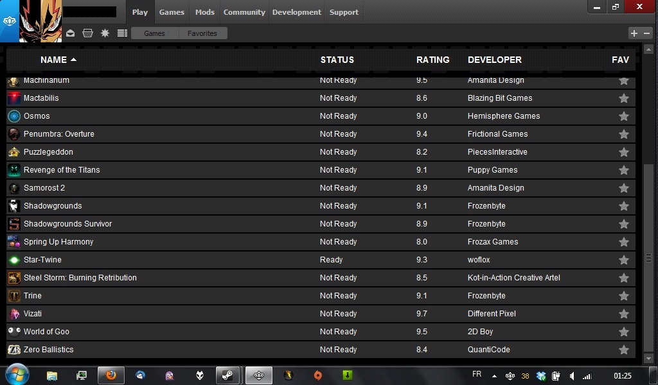The width and height of the screenshot is (658, 385).
Task: Open the inbox messages icon
Action: (x=71, y=33)
